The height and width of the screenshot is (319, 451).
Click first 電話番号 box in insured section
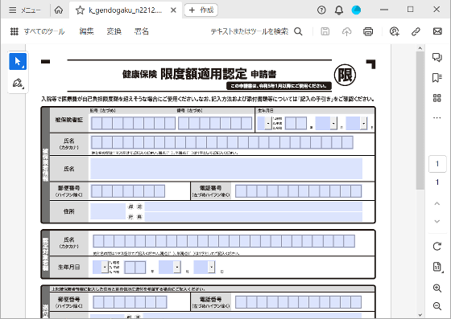[241, 191]
